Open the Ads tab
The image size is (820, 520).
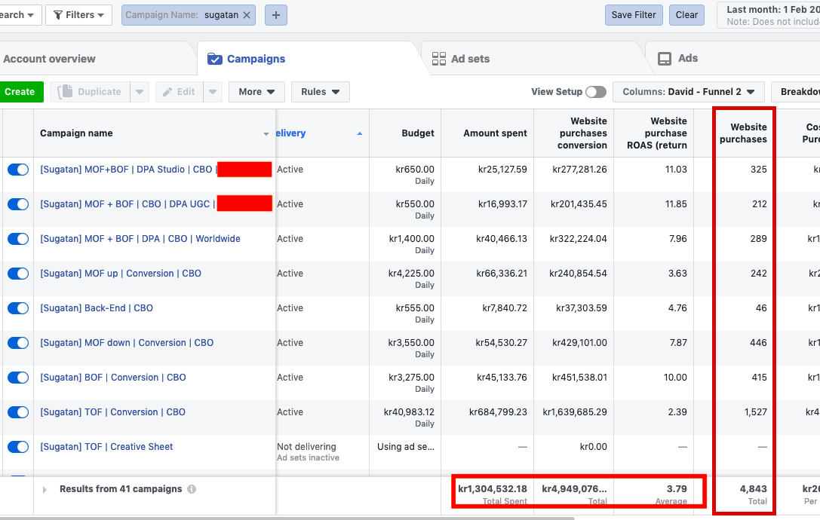tap(688, 59)
